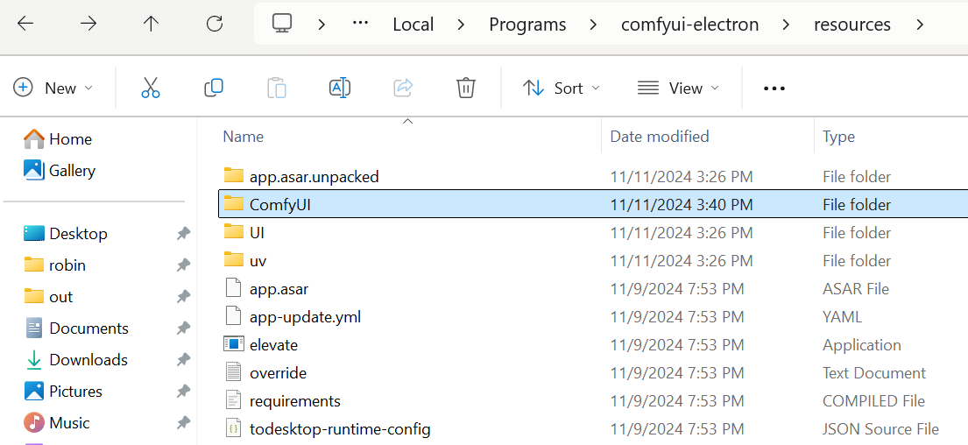Click the Cut scissors icon
Image resolution: width=968 pixels, height=445 pixels.
coord(151,88)
